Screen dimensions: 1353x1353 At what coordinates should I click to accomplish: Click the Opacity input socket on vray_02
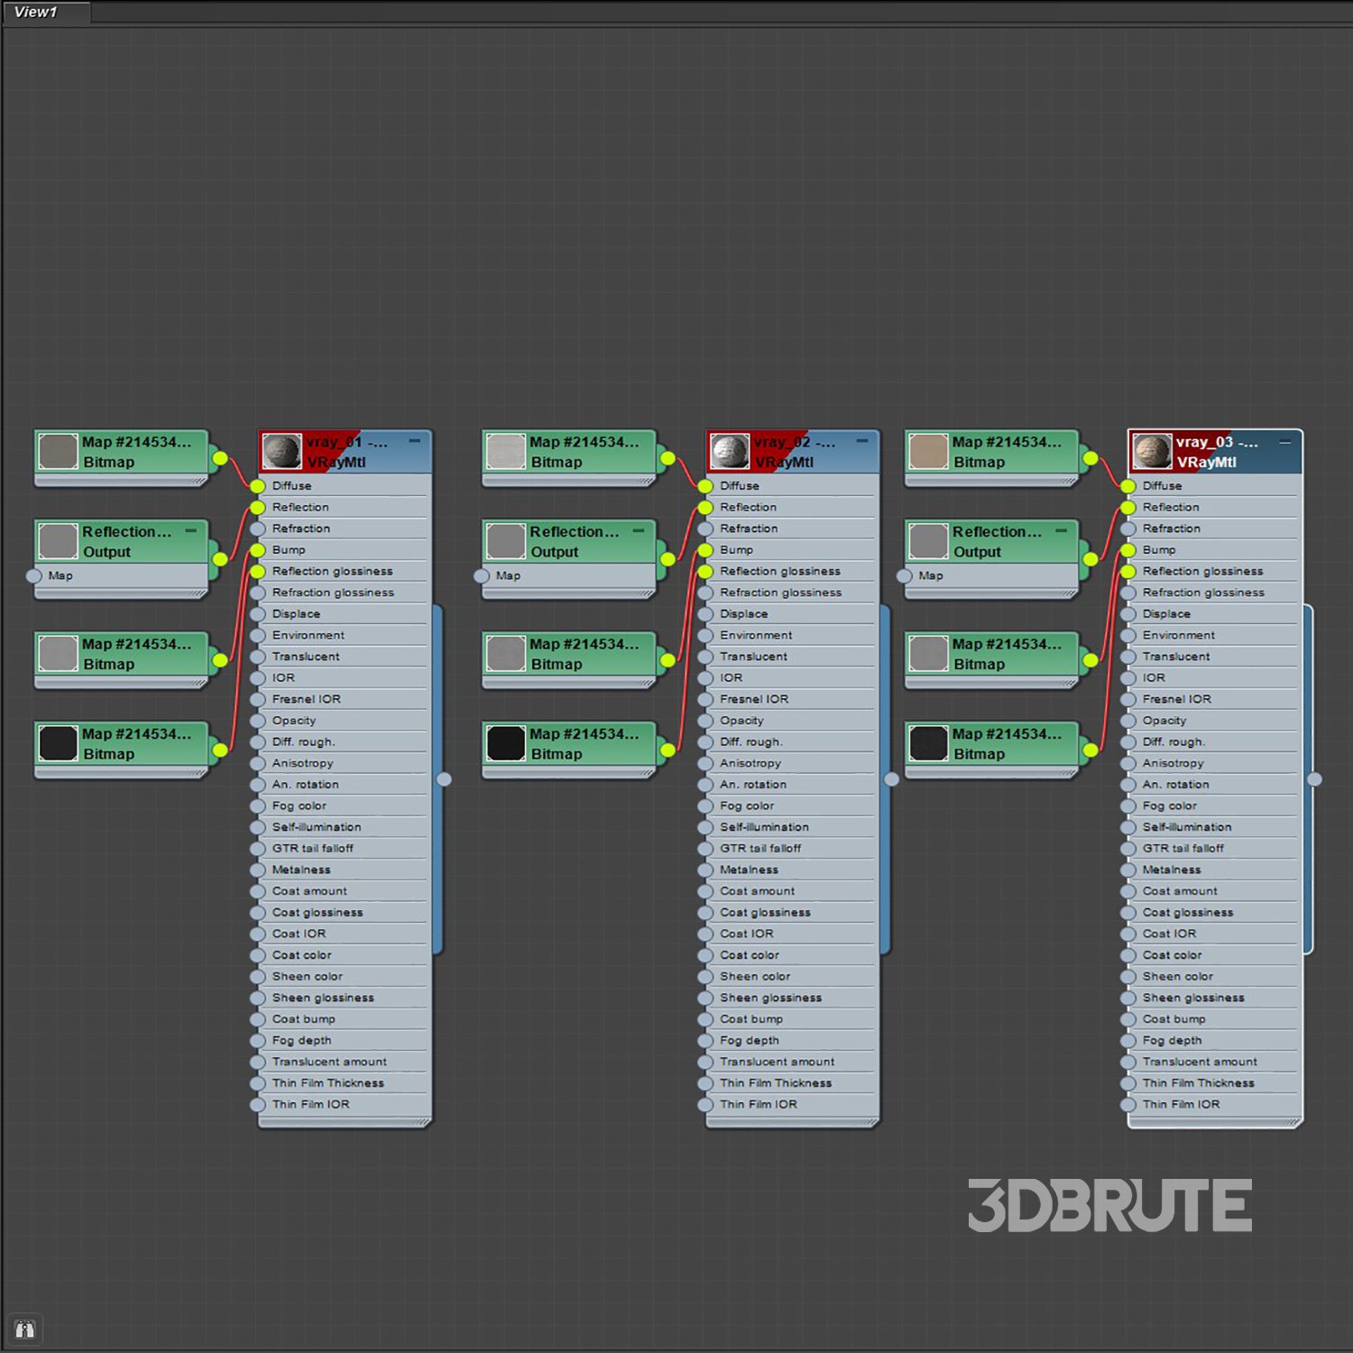pyautogui.click(x=705, y=721)
